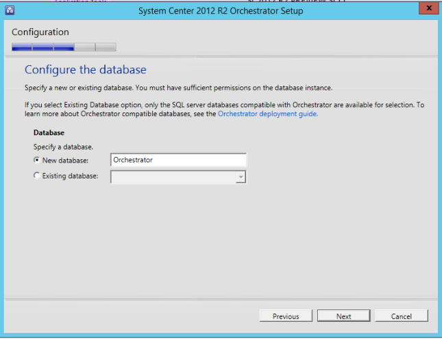Click the "New database:" label text
The width and height of the screenshot is (442, 339).
pos(64,160)
